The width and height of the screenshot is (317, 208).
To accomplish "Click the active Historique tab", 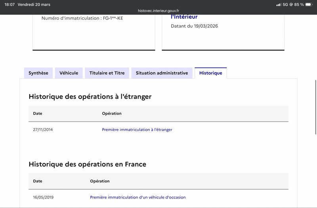I will pos(210,73).
